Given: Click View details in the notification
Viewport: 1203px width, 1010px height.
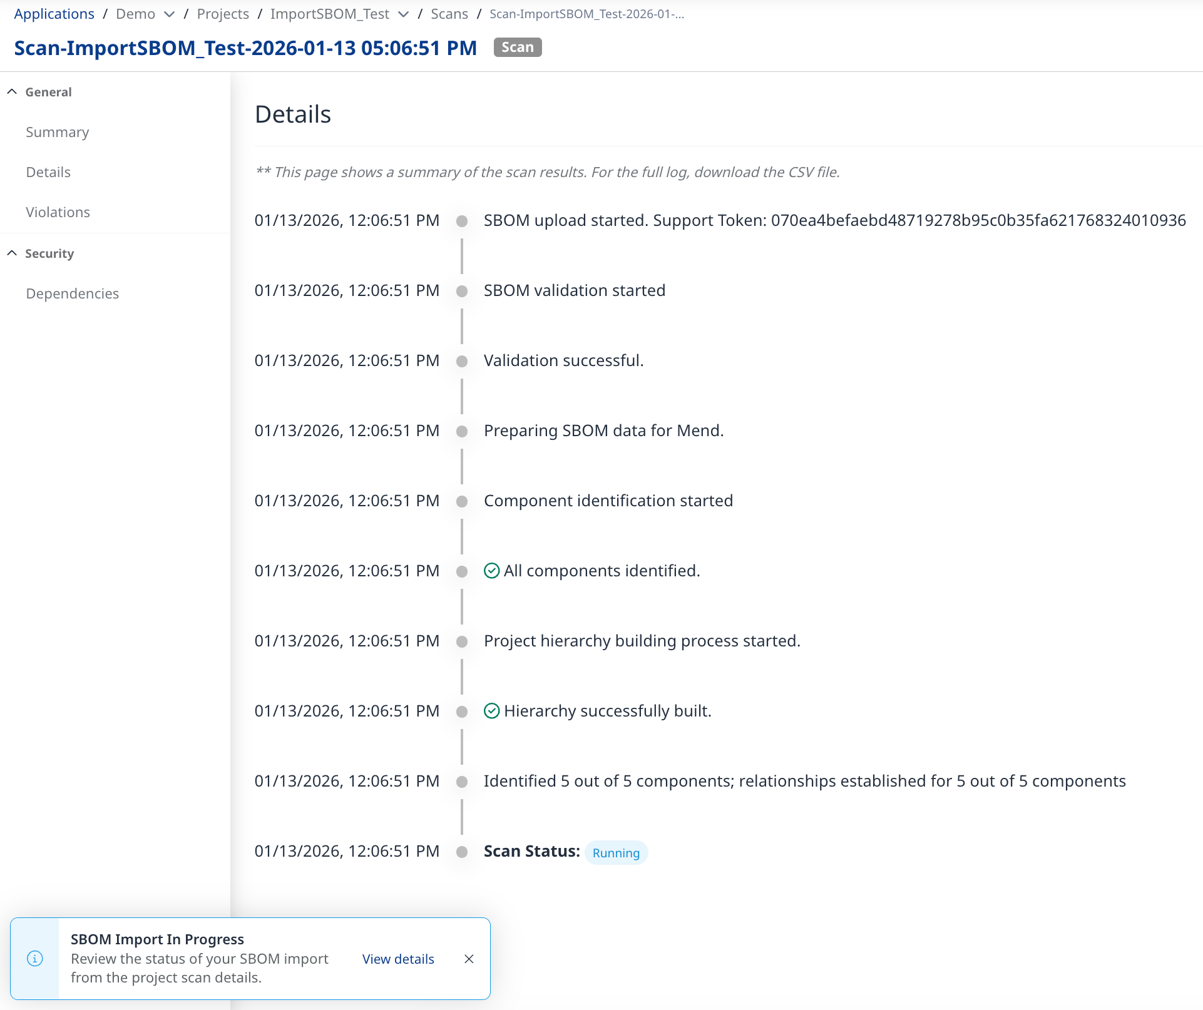Looking at the screenshot, I should [398, 959].
